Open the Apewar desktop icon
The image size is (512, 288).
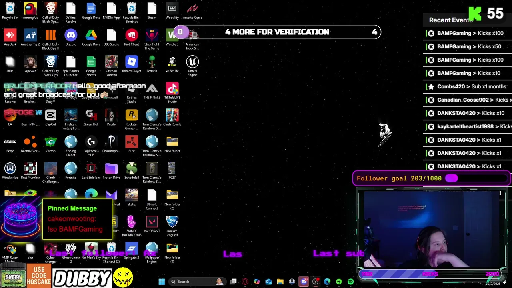[x=30, y=65]
